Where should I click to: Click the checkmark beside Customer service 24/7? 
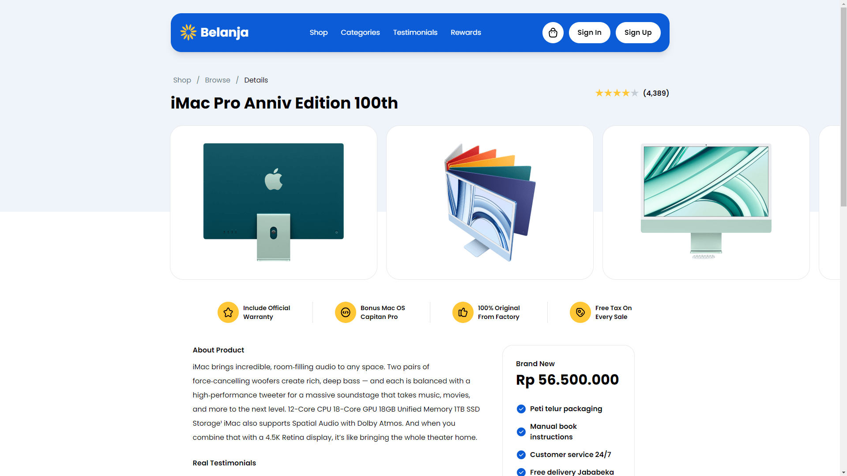tap(521, 455)
